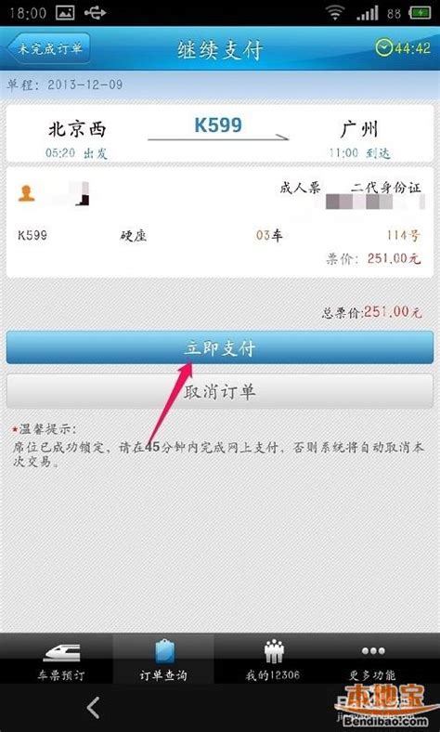The height and width of the screenshot is (732, 440).
Task: Open the 更多功能 more functions tab
Action: pos(372,659)
